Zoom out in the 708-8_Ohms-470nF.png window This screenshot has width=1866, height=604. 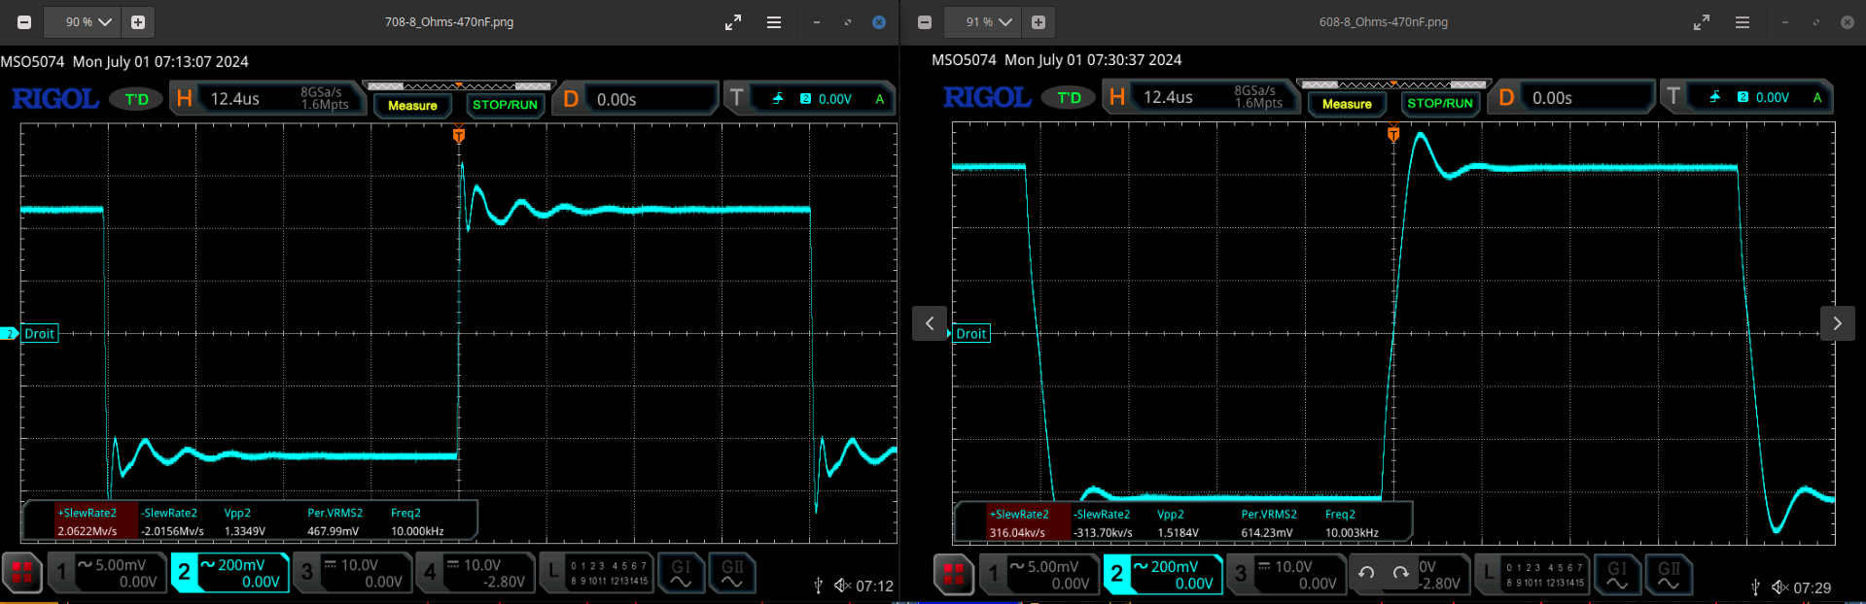tap(24, 22)
